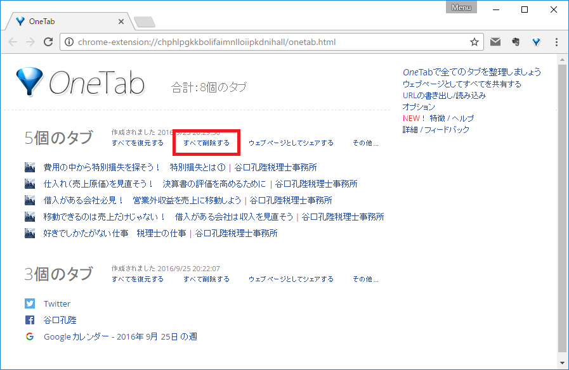The width and height of the screenshot is (569, 370).
Task: Open a new tab with the new-tab button
Action: click(145, 22)
